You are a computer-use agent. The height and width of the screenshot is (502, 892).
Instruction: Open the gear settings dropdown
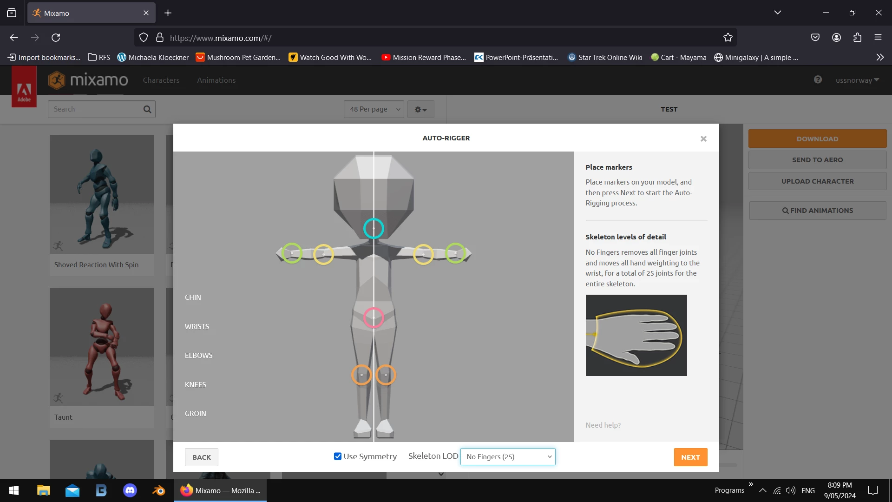tap(420, 109)
